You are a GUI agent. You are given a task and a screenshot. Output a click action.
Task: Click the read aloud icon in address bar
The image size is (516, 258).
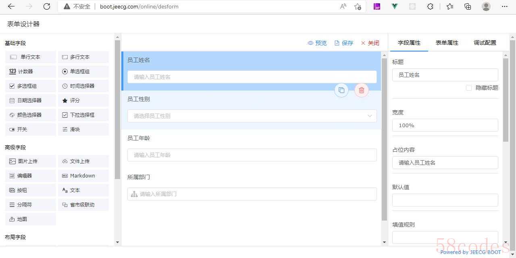click(343, 6)
